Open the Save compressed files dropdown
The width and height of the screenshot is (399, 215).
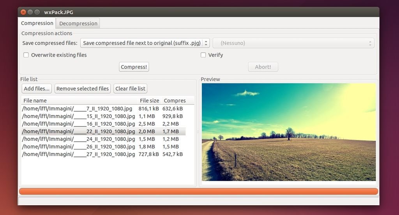coord(145,43)
